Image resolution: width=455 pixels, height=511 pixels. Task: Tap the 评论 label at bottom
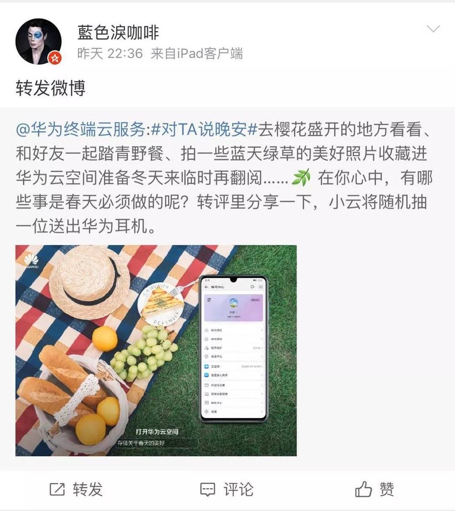[x=238, y=490]
